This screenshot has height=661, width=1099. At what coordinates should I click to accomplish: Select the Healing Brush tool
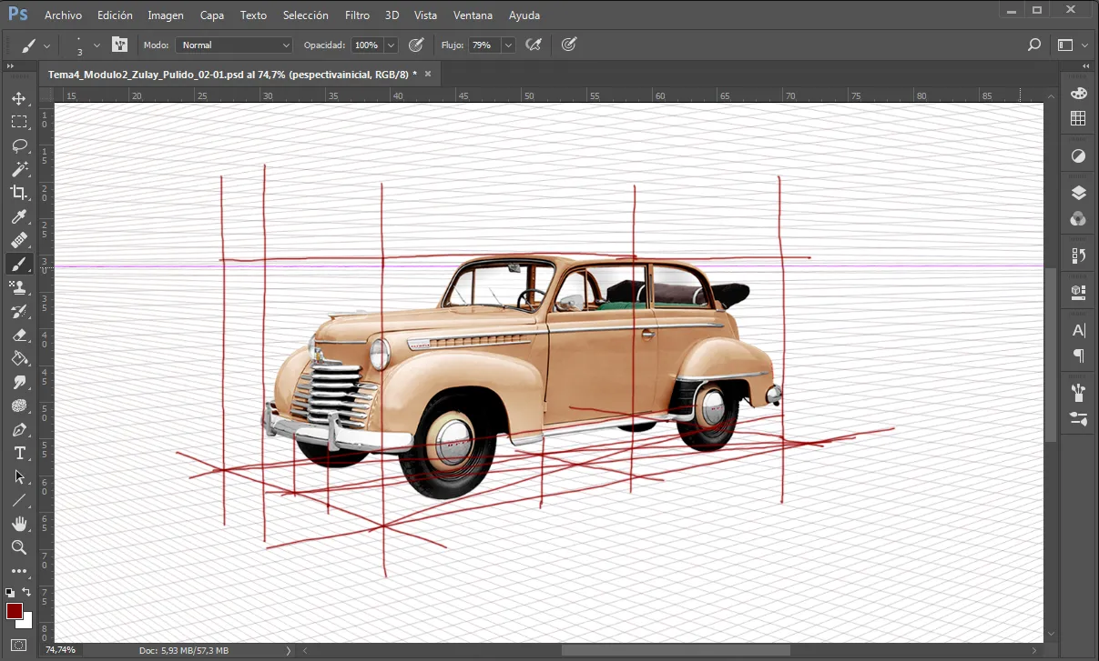[x=19, y=240]
